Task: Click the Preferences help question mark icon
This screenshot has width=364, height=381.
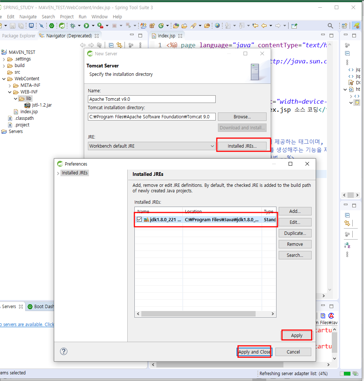Action: click(64, 351)
